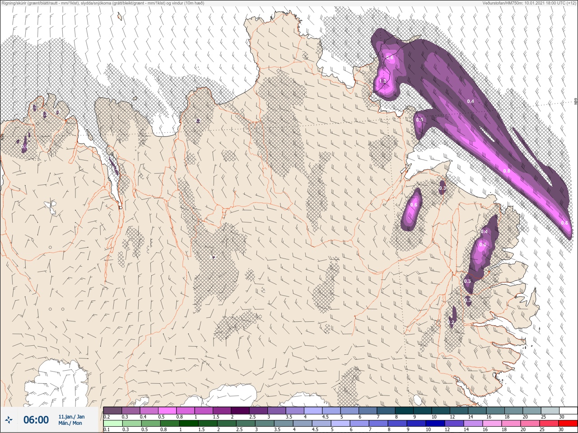Pick the pink bottom-row swatch at 18
Viewport: 578px width, 433px height.
point(511,424)
